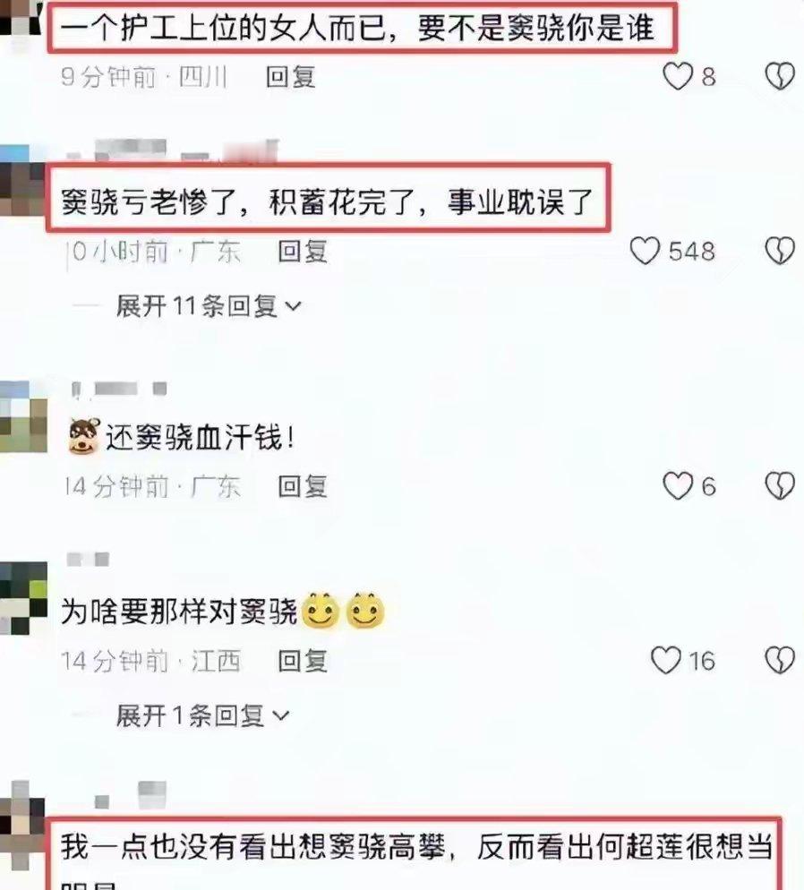This screenshot has height=890, width=804.
Task: Open avatar of 为啥要那样对窦骁 commenter
Action: (22, 598)
